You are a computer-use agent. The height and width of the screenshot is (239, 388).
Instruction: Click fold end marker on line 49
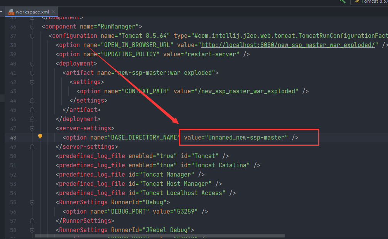point(32,147)
